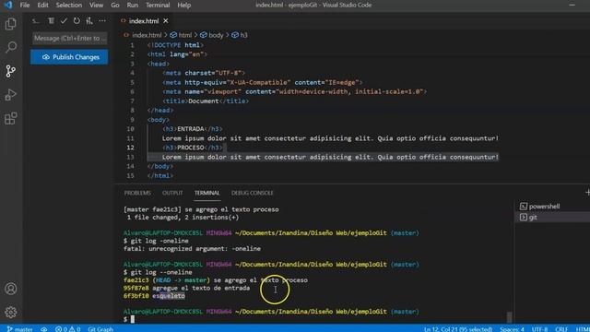The image size is (590, 332).
Task: Click the refresh icon in source control
Action: point(77,20)
